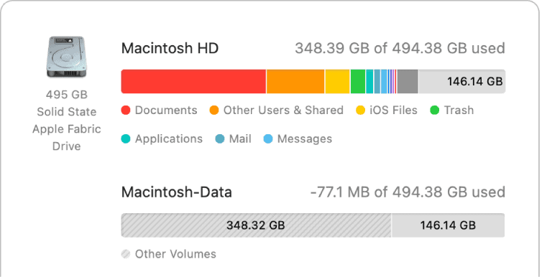Click the yellow iOS Files bar segment
Screen dimensions: 542x277
[337, 81]
